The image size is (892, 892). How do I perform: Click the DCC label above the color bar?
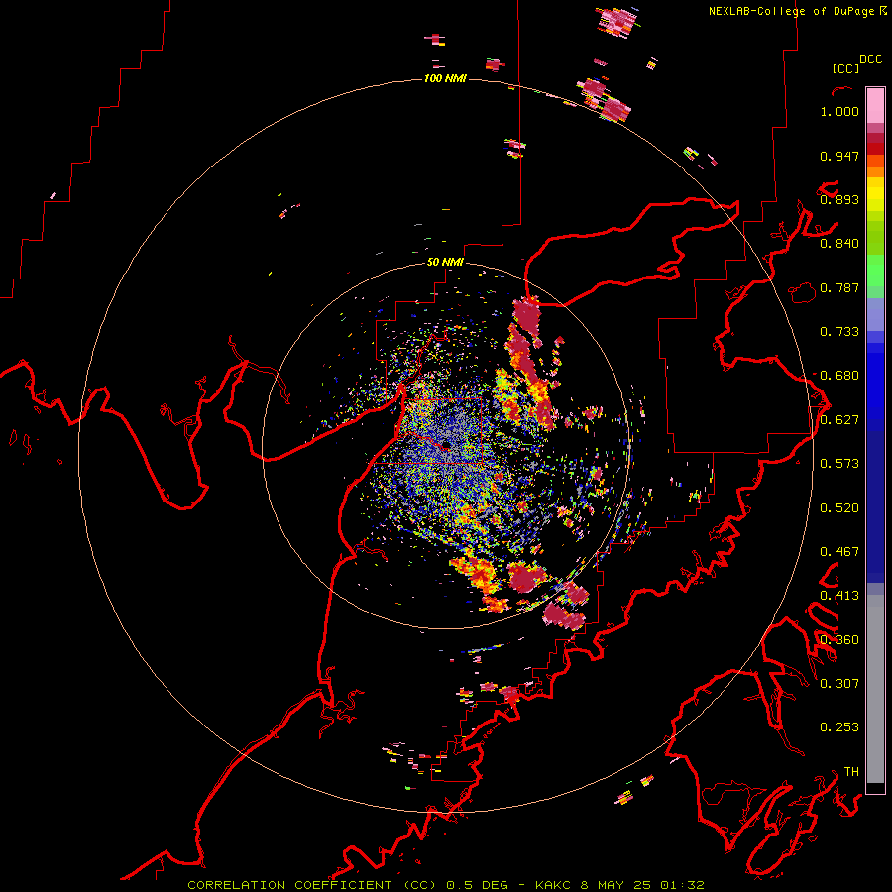870,59
